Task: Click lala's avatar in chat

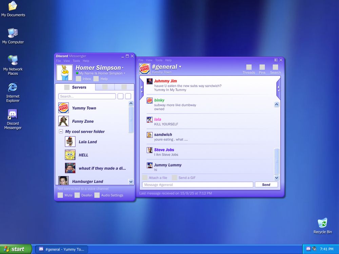Action: click(x=149, y=120)
